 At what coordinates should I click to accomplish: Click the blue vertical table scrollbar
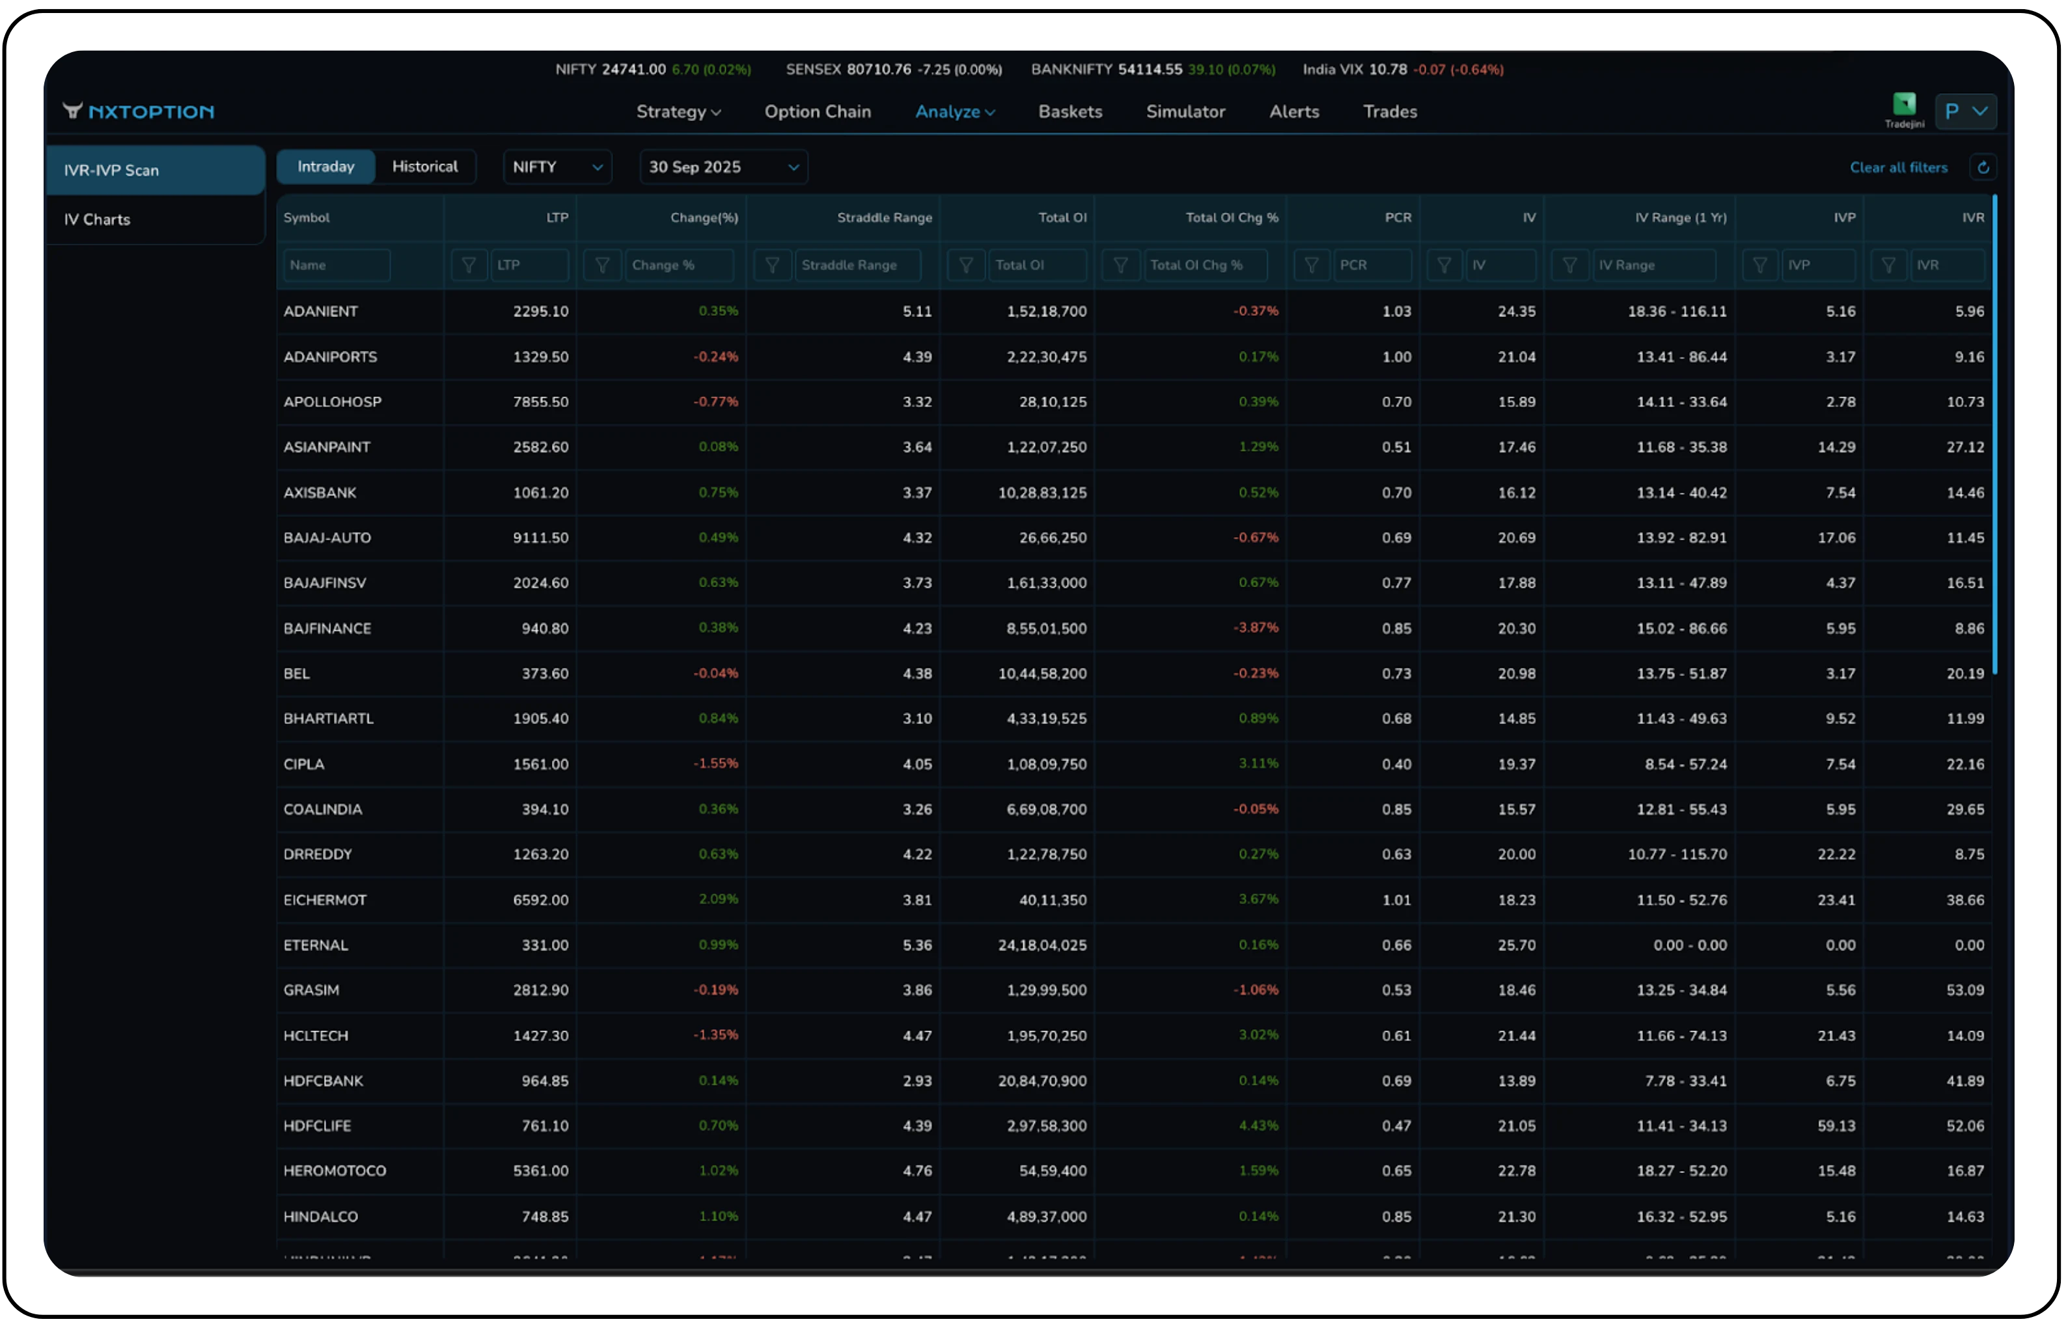[1994, 435]
